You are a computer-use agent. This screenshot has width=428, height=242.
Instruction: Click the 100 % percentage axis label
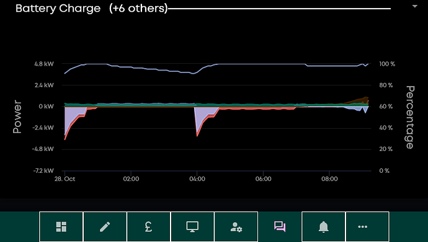point(387,64)
